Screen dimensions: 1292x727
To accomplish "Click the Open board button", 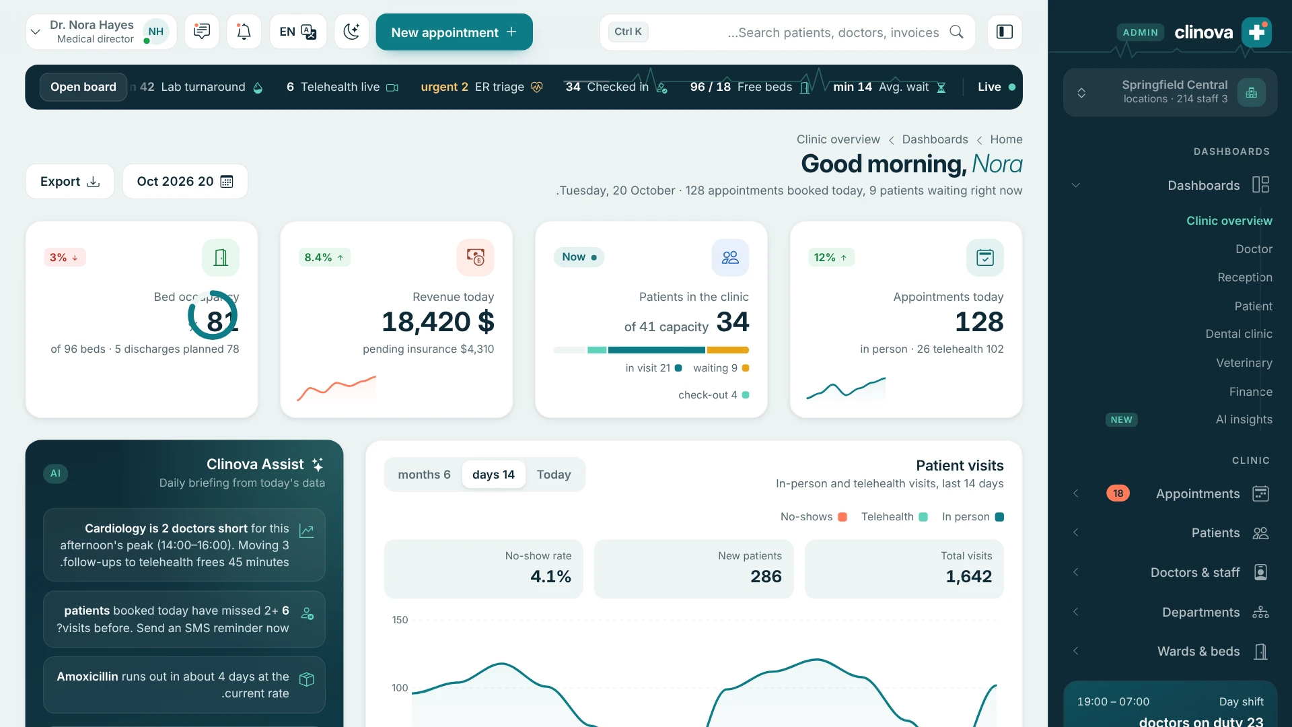I will [83, 87].
